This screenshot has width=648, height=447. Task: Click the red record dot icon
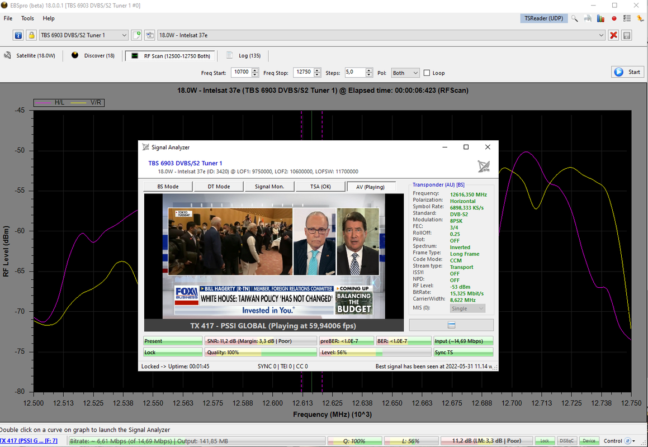614,18
